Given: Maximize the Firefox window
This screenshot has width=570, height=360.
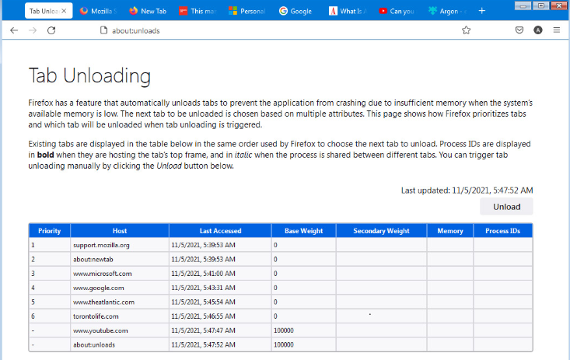Looking at the screenshot, I should pos(541,5).
